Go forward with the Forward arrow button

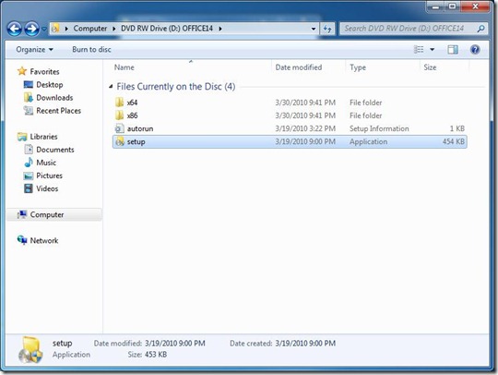tap(32, 29)
